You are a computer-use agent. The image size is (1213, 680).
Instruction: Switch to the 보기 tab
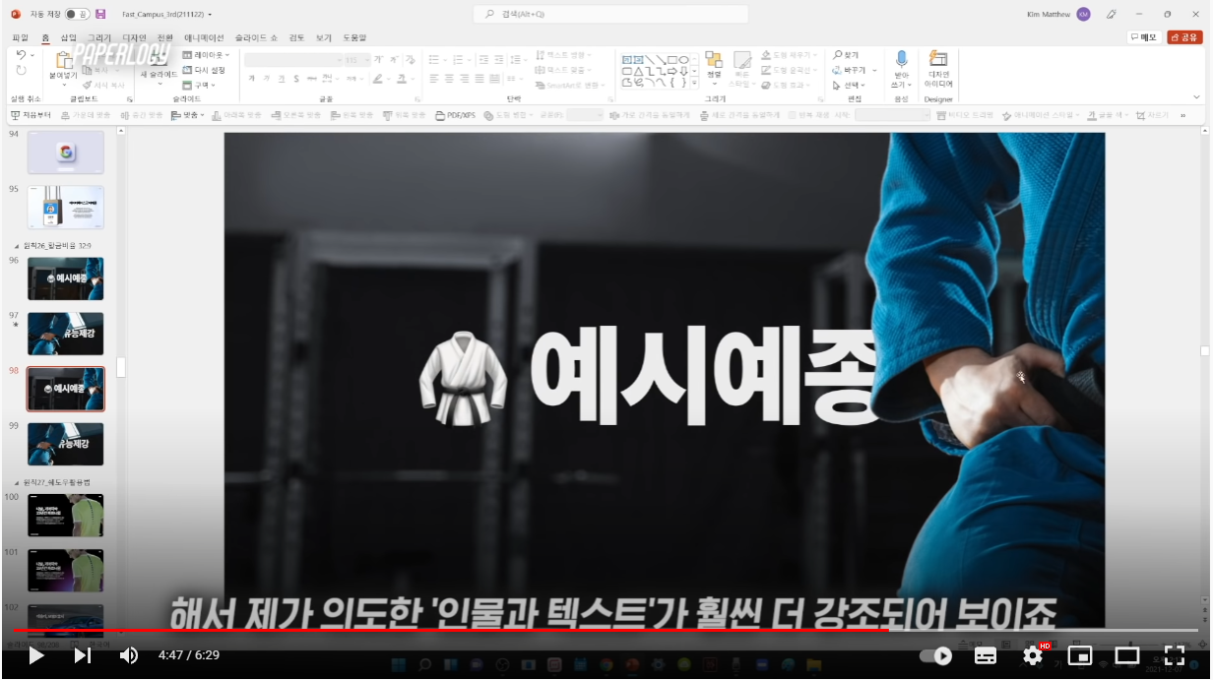tap(324, 37)
